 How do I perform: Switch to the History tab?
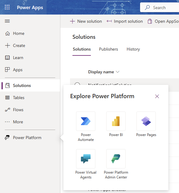coord(133,49)
